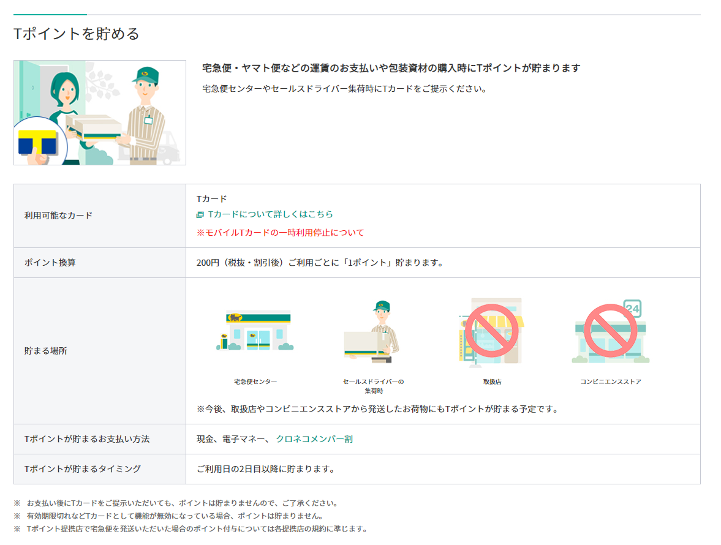Click the コンビニエンスストア caption label
Viewport: 721px width, 545px height.
tap(610, 382)
